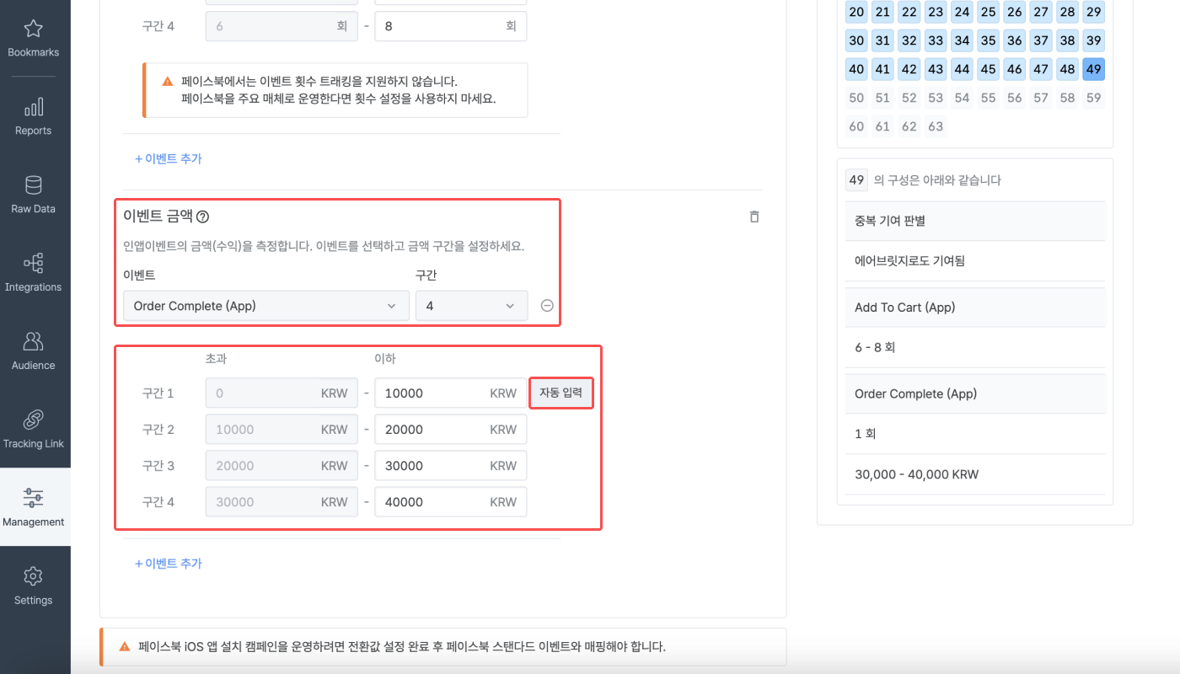
Task: Open Bookmarks star icon in sidebar
Action: 34,29
